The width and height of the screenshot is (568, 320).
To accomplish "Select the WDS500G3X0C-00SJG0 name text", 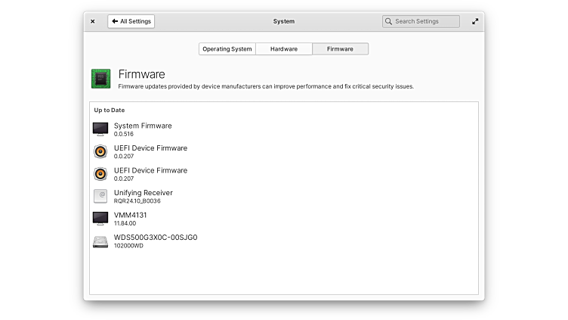I will (x=156, y=238).
